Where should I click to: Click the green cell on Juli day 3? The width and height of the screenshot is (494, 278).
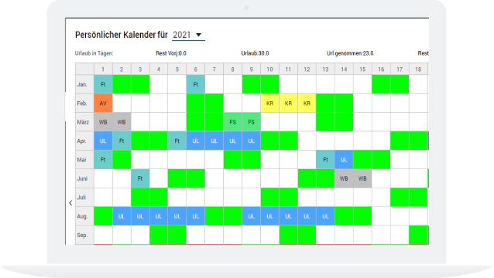click(140, 198)
